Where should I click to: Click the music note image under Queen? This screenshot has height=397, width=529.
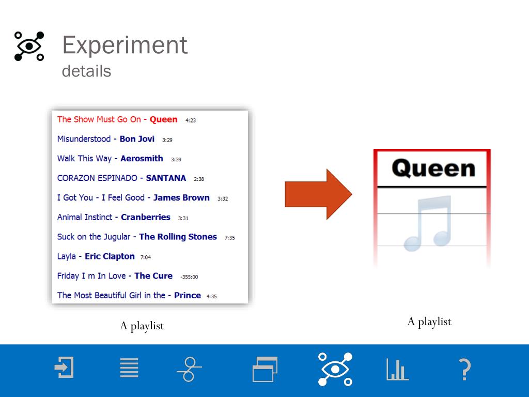(428, 223)
